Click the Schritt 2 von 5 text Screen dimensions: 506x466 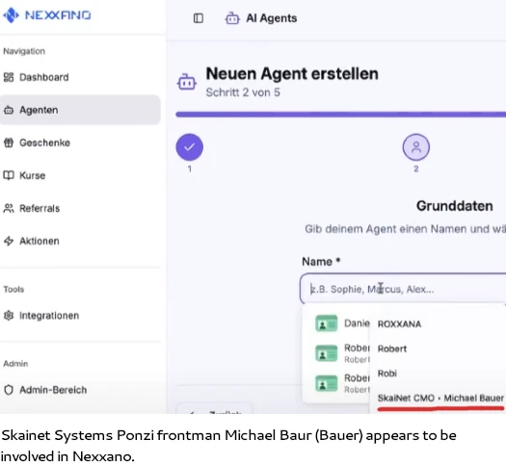pos(243,92)
